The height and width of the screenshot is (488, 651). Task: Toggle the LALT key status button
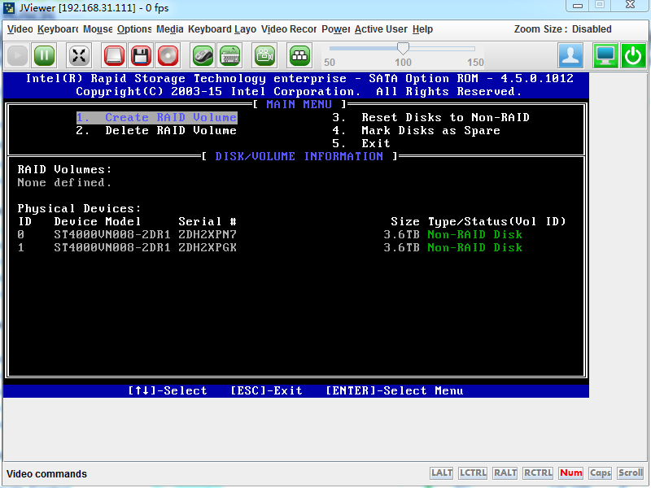[442, 473]
